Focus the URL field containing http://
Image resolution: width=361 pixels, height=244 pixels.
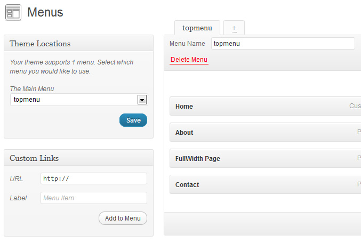point(93,178)
